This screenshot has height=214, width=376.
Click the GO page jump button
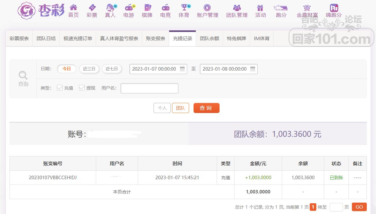(x=359, y=207)
